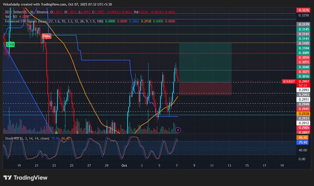Click the 3 date on time axis
Image resolution: width=314 pixels, height=186 pixels.
click(x=142, y=165)
